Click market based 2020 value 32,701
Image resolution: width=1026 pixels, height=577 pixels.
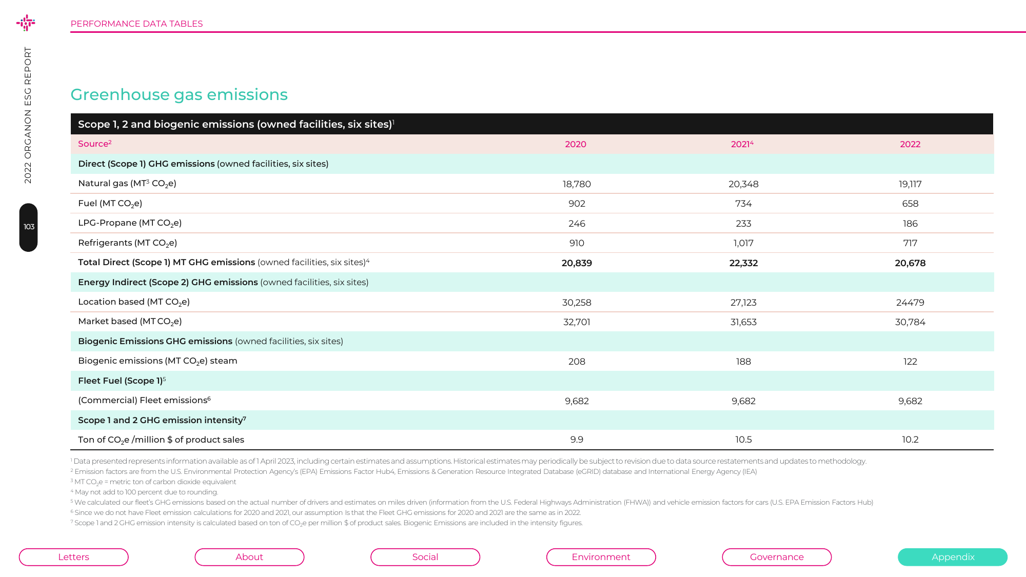click(577, 322)
